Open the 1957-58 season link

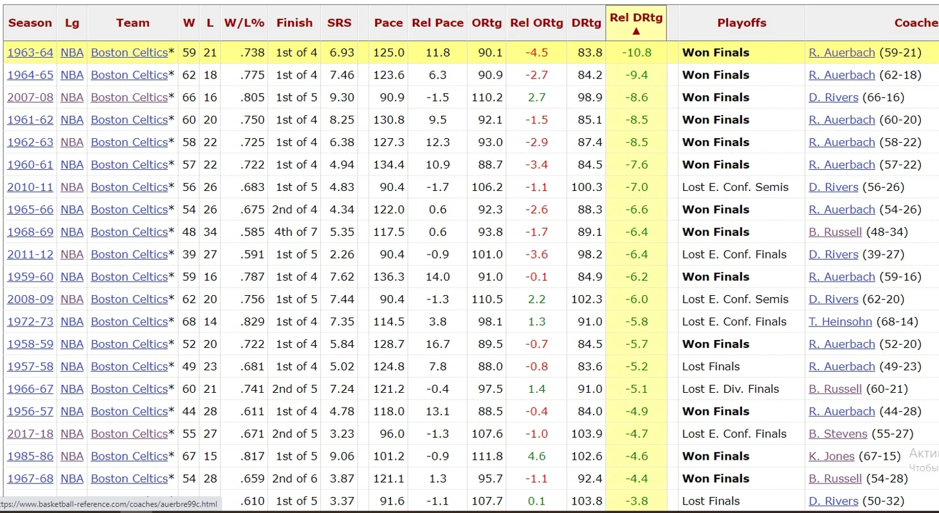(30, 366)
